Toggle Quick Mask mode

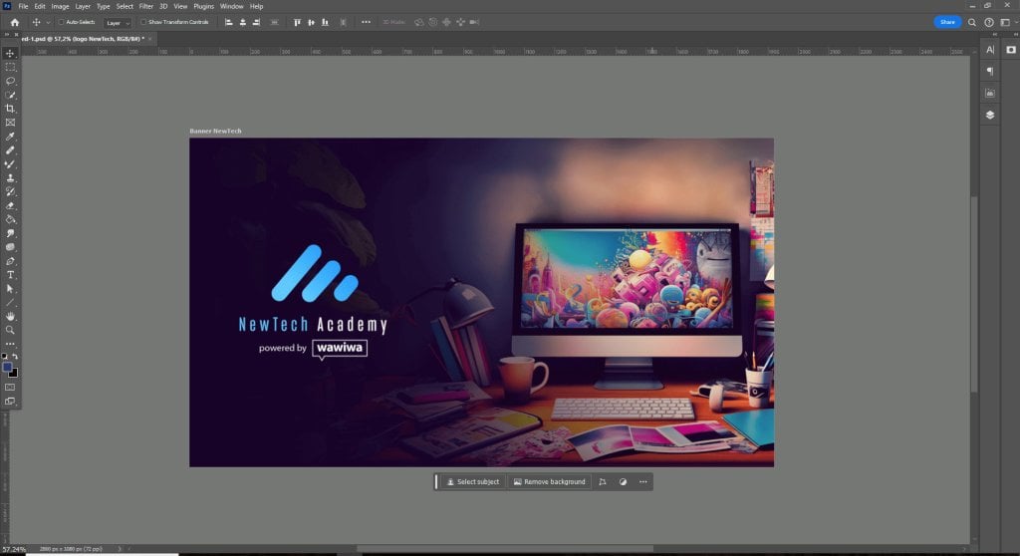[x=10, y=388]
